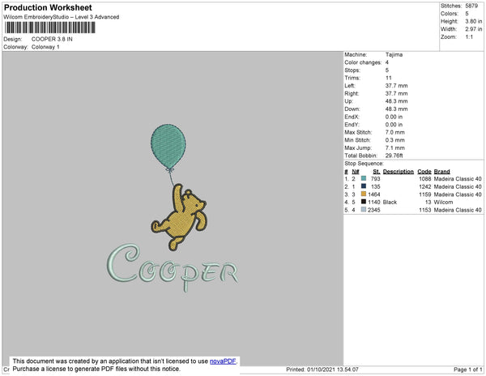Pick the light blue swatch in stop 5
Viewport: 486px width, 376px height.
[x=364, y=210]
